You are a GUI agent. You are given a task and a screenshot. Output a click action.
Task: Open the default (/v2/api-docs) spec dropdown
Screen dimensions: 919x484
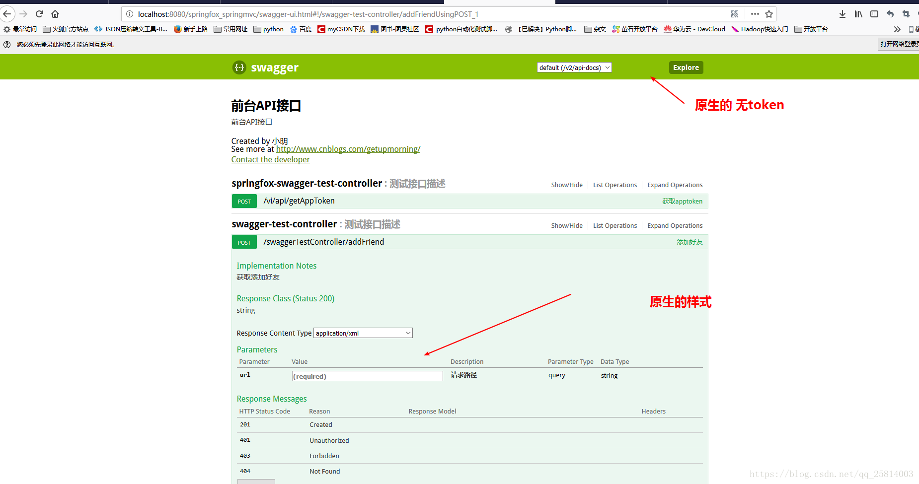coord(574,67)
